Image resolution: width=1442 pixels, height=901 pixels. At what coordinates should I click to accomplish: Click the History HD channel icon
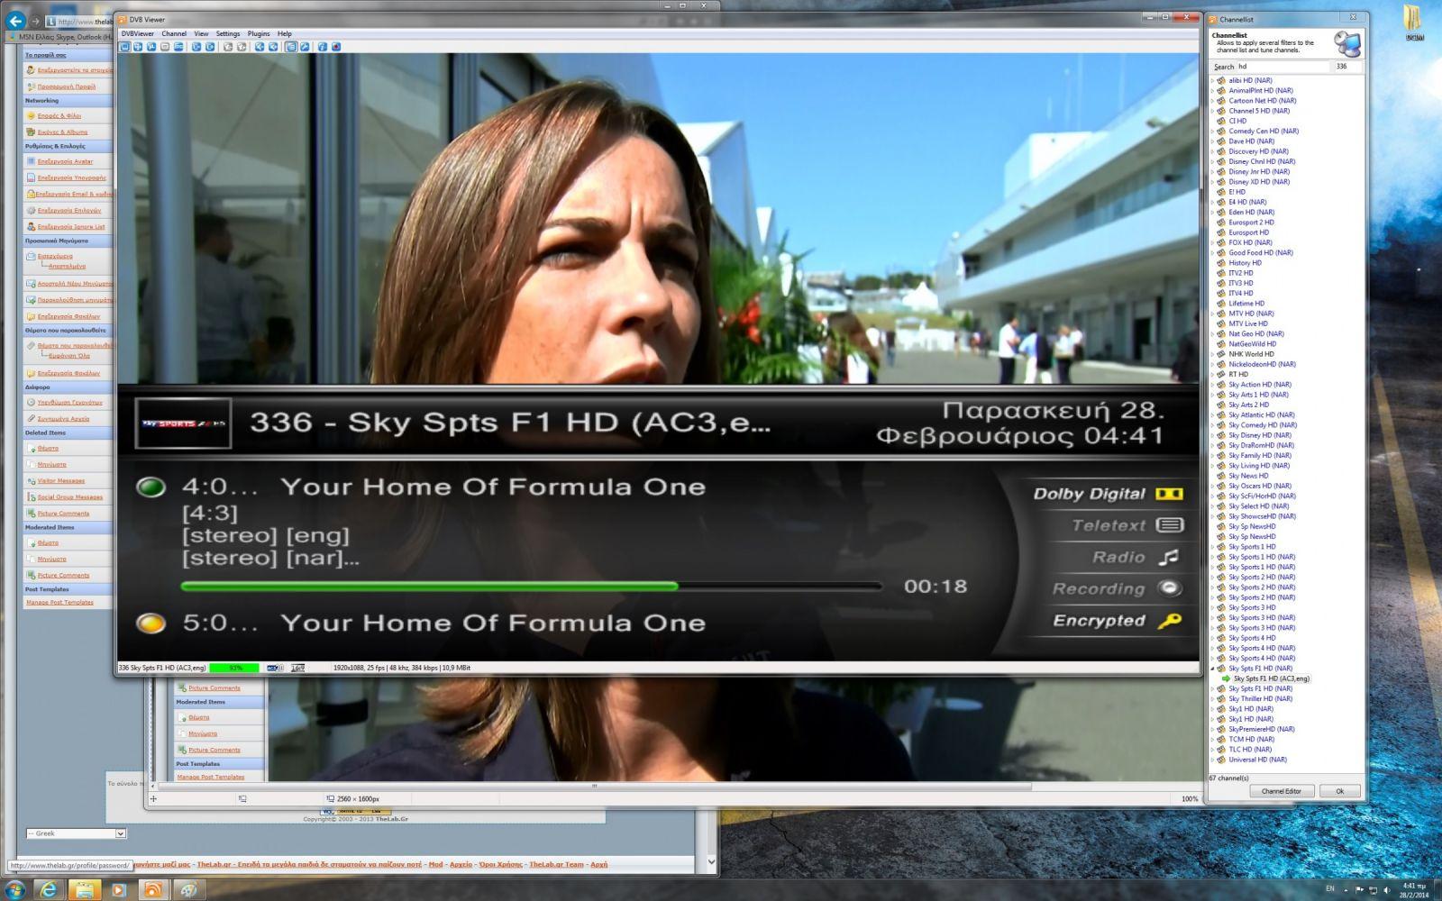tap(1221, 263)
